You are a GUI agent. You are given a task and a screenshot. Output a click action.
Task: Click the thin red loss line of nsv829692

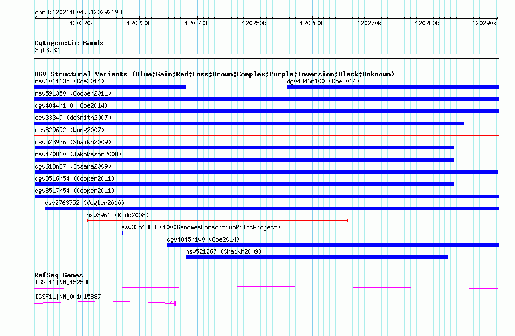click(x=267, y=135)
